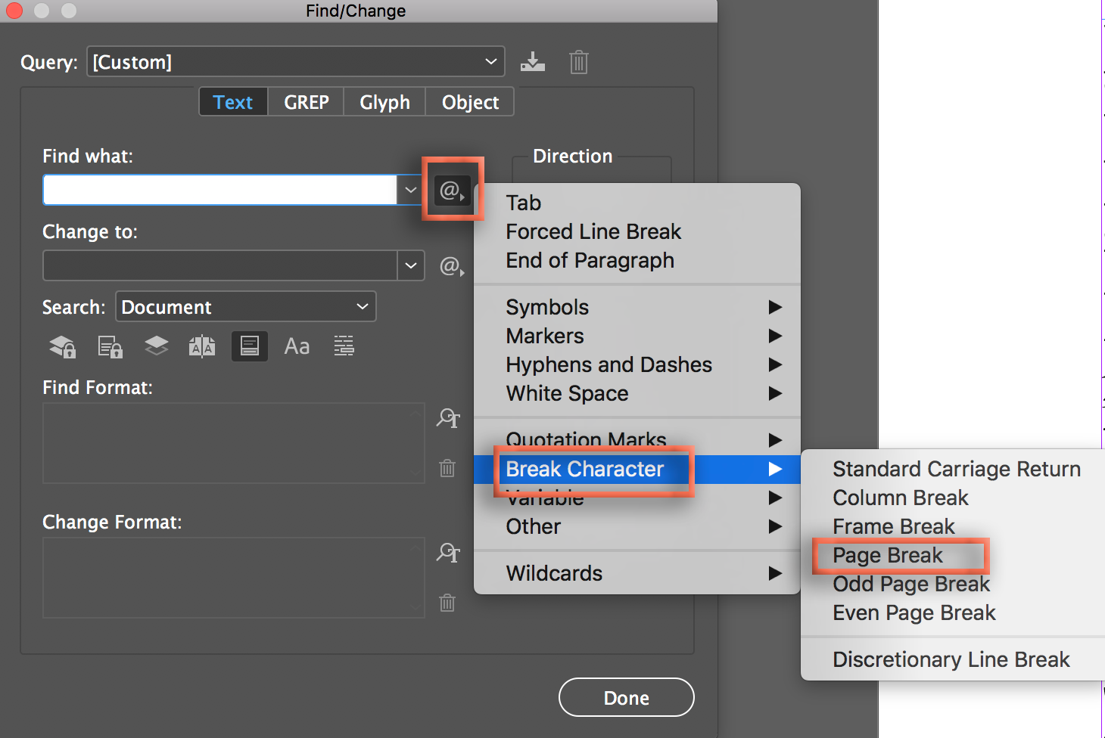
Task: Switch to the GREP tab
Action: (x=306, y=101)
